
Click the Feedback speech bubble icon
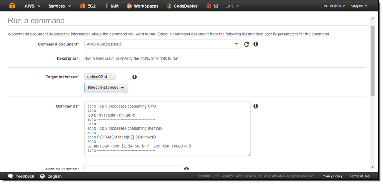pyautogui.click(x=10, y=176)
